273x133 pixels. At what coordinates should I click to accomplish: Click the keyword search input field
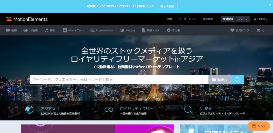pyautogui.click(x=119, y=79)
